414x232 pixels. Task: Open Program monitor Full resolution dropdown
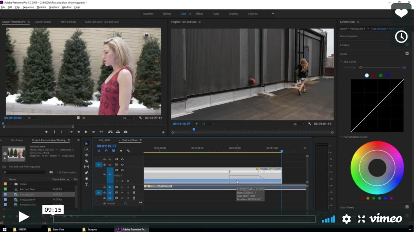click(298, 124)
